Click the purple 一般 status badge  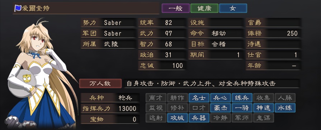pos(176,8)
